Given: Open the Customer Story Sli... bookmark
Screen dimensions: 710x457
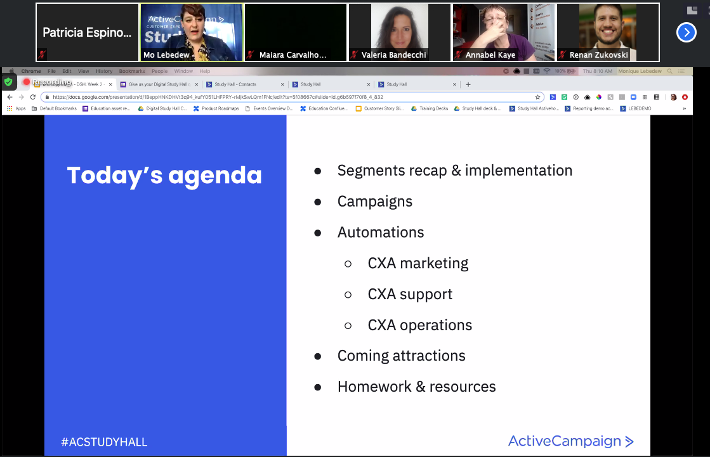Looking at the screenshot, I should pyautogui.click(x=379, y=108).
